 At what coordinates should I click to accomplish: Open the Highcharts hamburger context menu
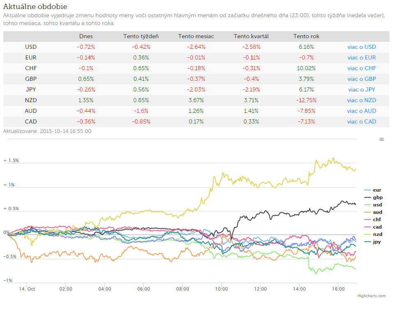pyautogui.click(x=381, y=140)
